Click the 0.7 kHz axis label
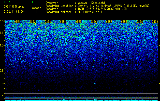 pyautogui.click(x=2, y=83)
